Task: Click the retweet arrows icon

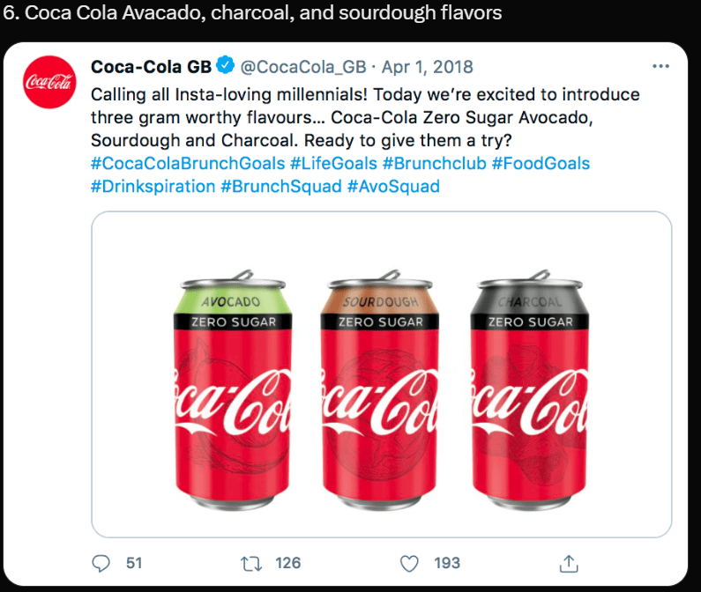Action: (250, 563)
